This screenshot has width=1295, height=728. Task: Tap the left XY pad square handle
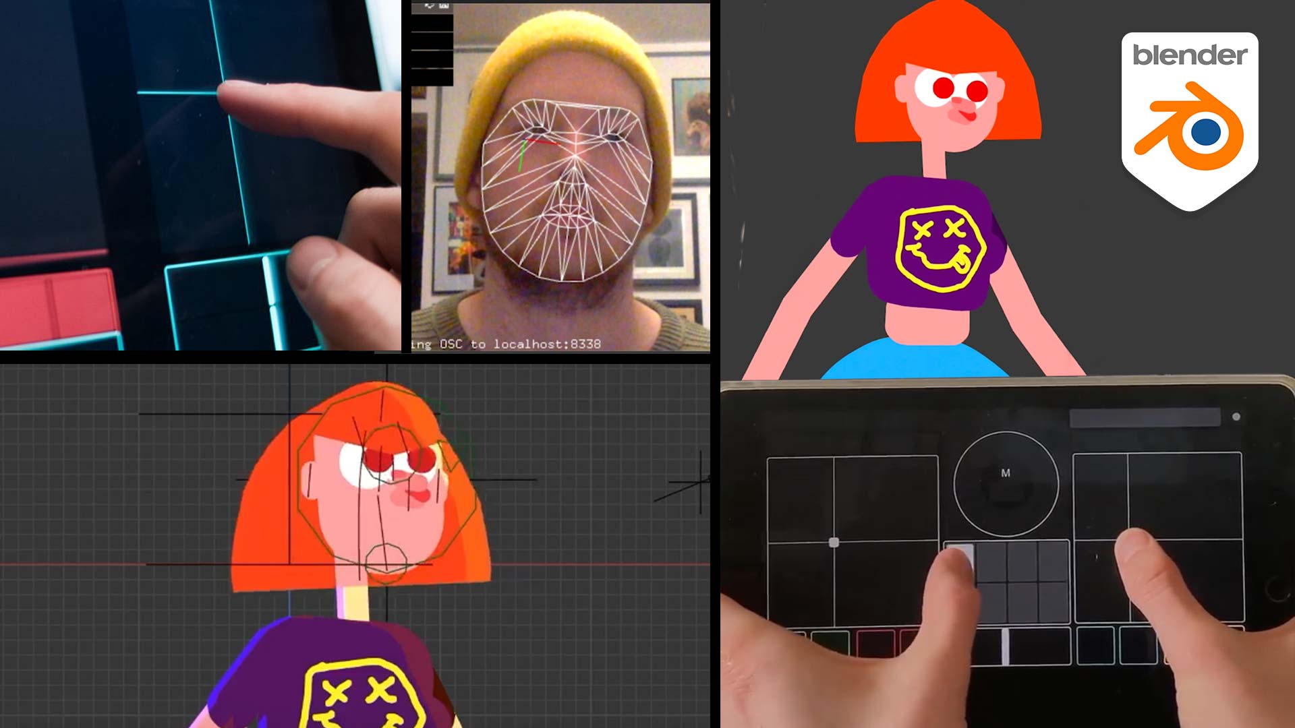pyautogui.click(x=834, y=543)
